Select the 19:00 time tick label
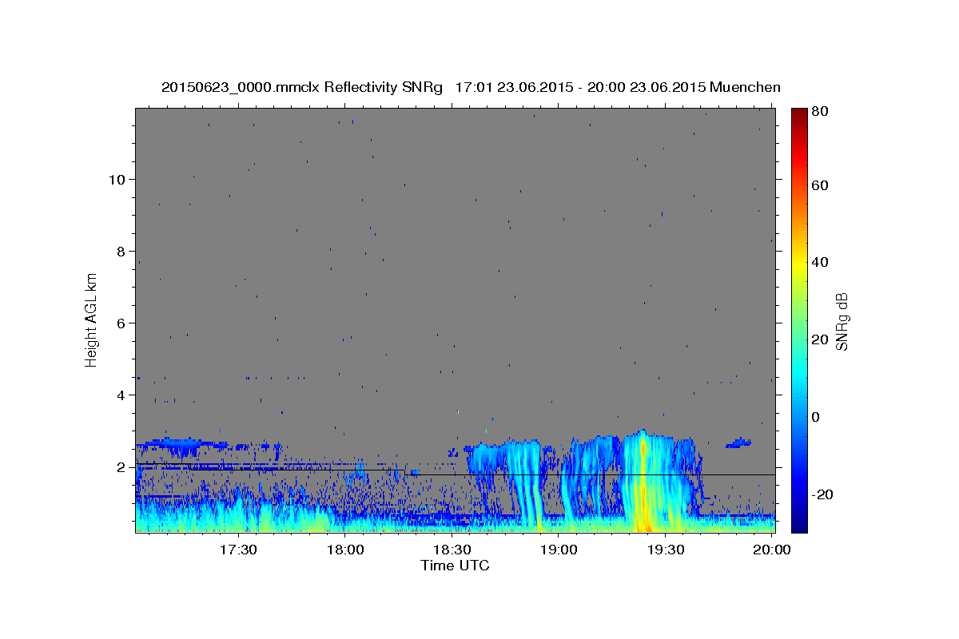Viewport: 959px width, 639px height. [x=559, y=550]
